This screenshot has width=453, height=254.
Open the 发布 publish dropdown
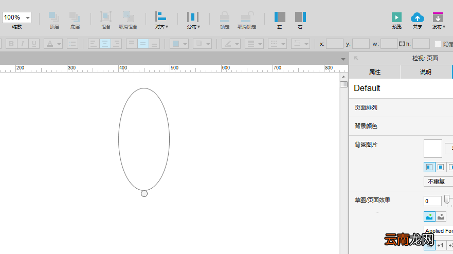[439, 20]
